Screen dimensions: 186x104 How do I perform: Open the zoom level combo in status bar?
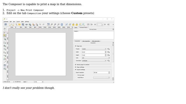click(39, 82)
